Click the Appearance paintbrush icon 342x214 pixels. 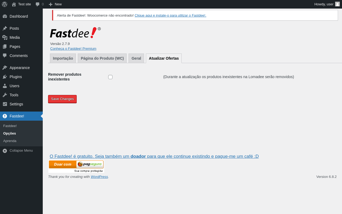click(x=5, y=68)
